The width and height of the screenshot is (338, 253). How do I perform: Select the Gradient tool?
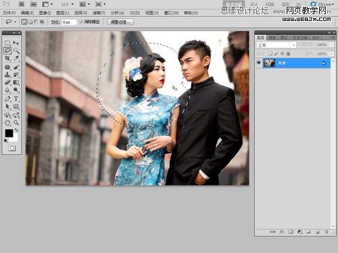[x=16, y=82]
